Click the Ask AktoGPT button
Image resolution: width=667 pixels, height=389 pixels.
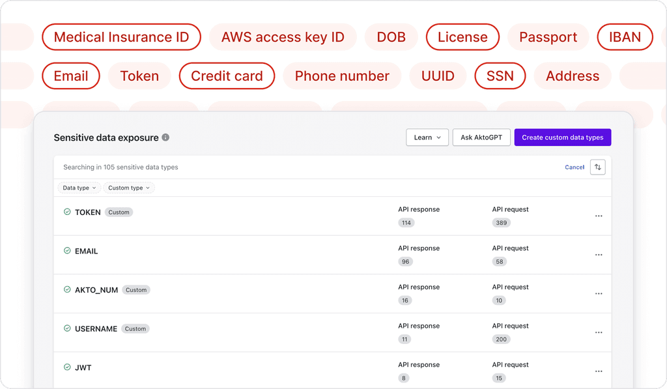coord(481,137)
